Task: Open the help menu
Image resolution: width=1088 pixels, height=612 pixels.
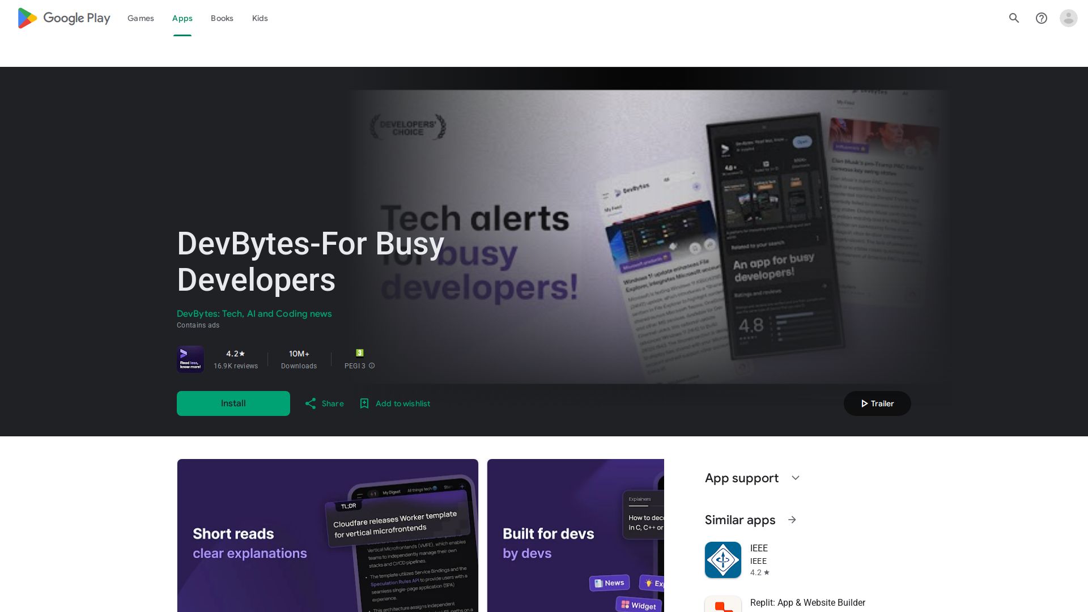Action: coord(1042,18)
